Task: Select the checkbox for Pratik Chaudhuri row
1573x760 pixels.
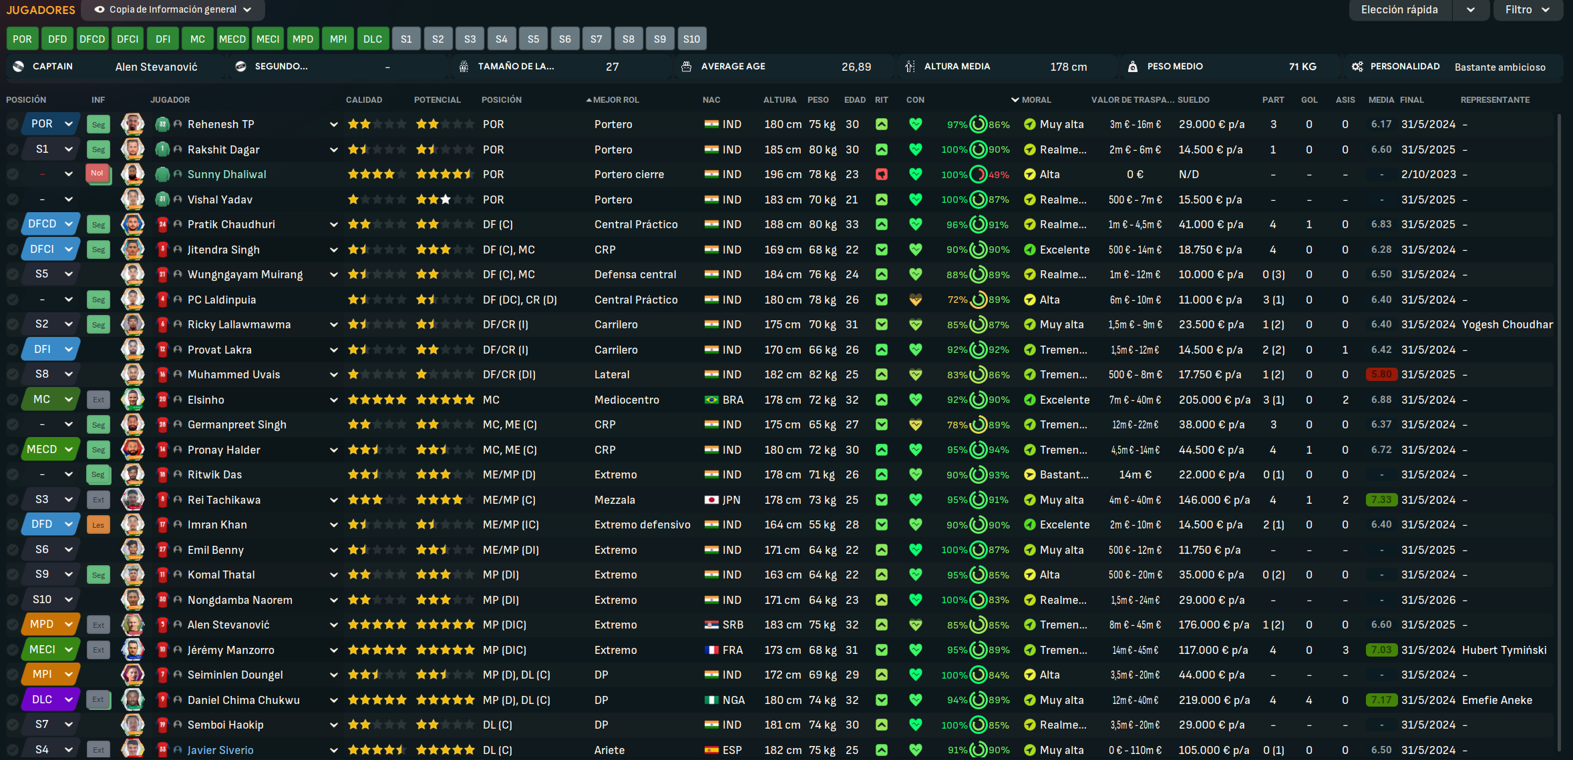Action: point(13,225)
